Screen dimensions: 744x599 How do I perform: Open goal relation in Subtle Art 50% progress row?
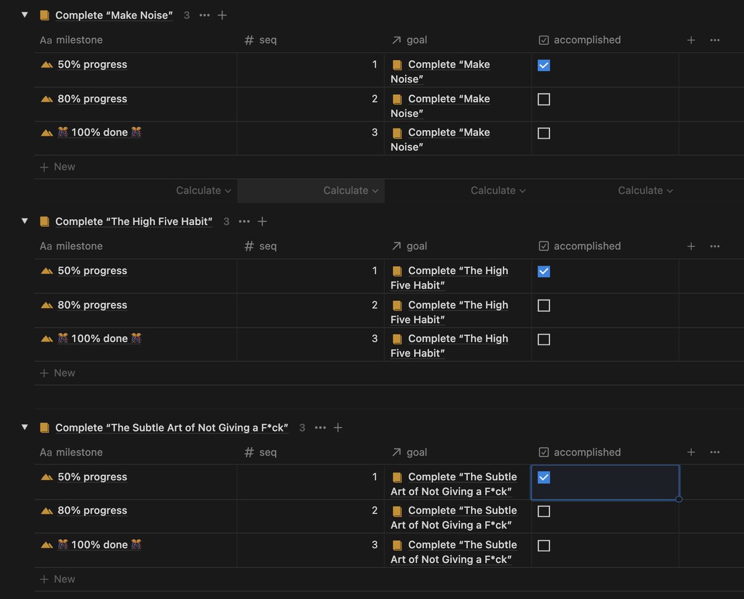coord(454,484)
